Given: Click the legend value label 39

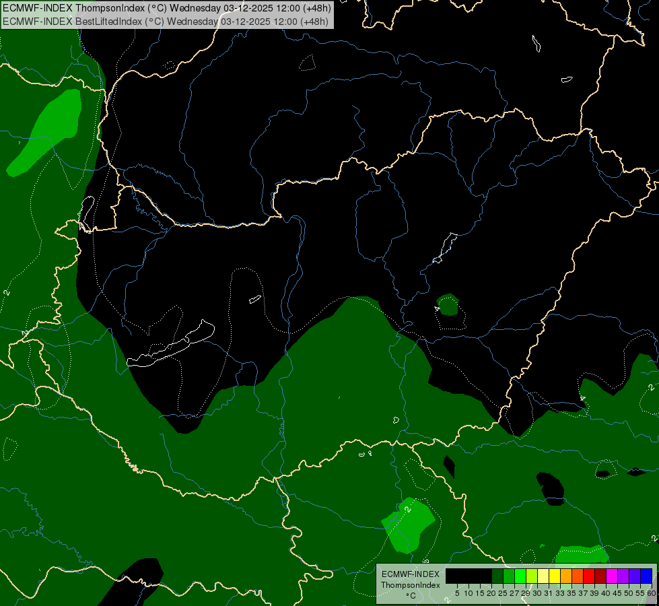Looking at the screenshot, I should (x=594, y=593).
